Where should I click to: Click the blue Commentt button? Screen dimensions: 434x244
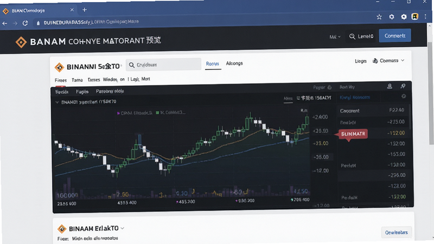click(395, 36)
